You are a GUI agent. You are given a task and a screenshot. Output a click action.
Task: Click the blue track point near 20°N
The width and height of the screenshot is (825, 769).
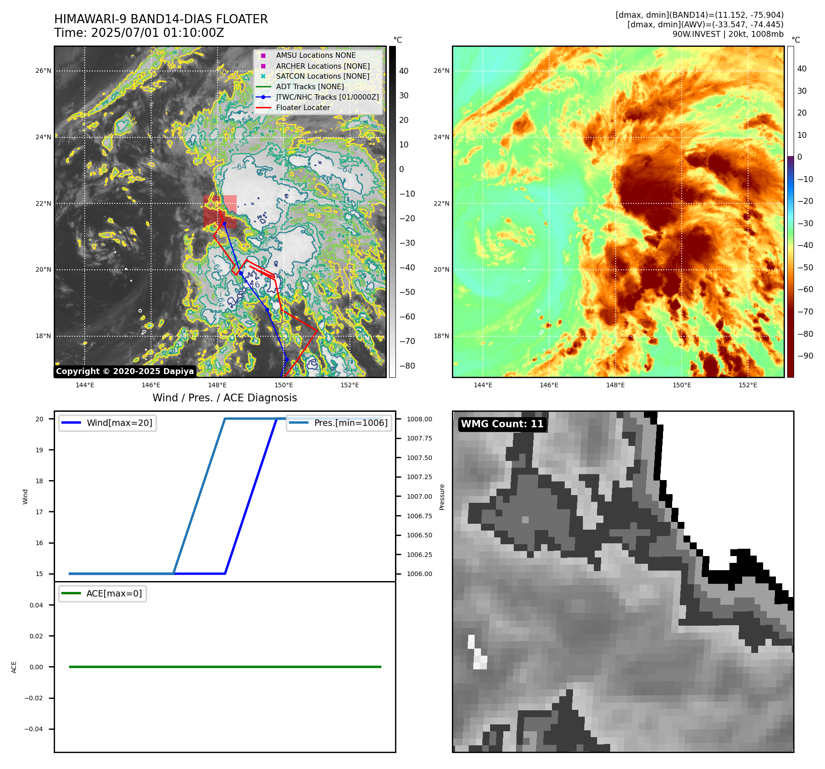[241, 273]
